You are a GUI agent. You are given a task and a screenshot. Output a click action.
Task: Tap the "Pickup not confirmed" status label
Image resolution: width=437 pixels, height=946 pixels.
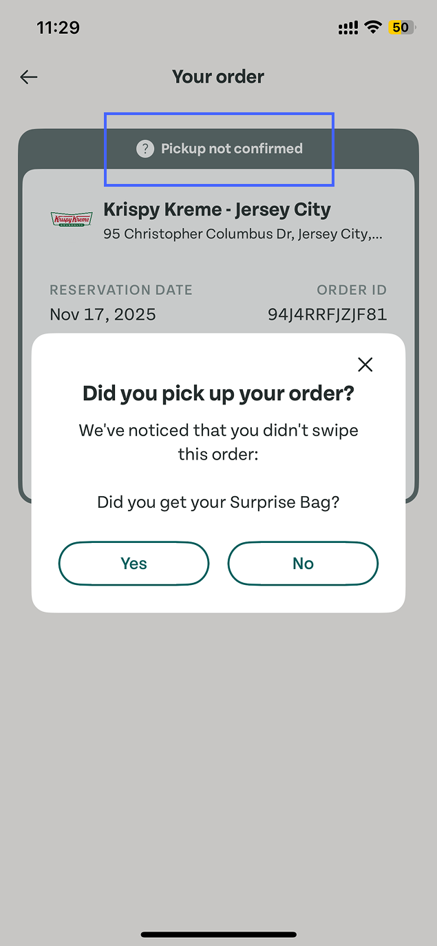tap(232, 149)
